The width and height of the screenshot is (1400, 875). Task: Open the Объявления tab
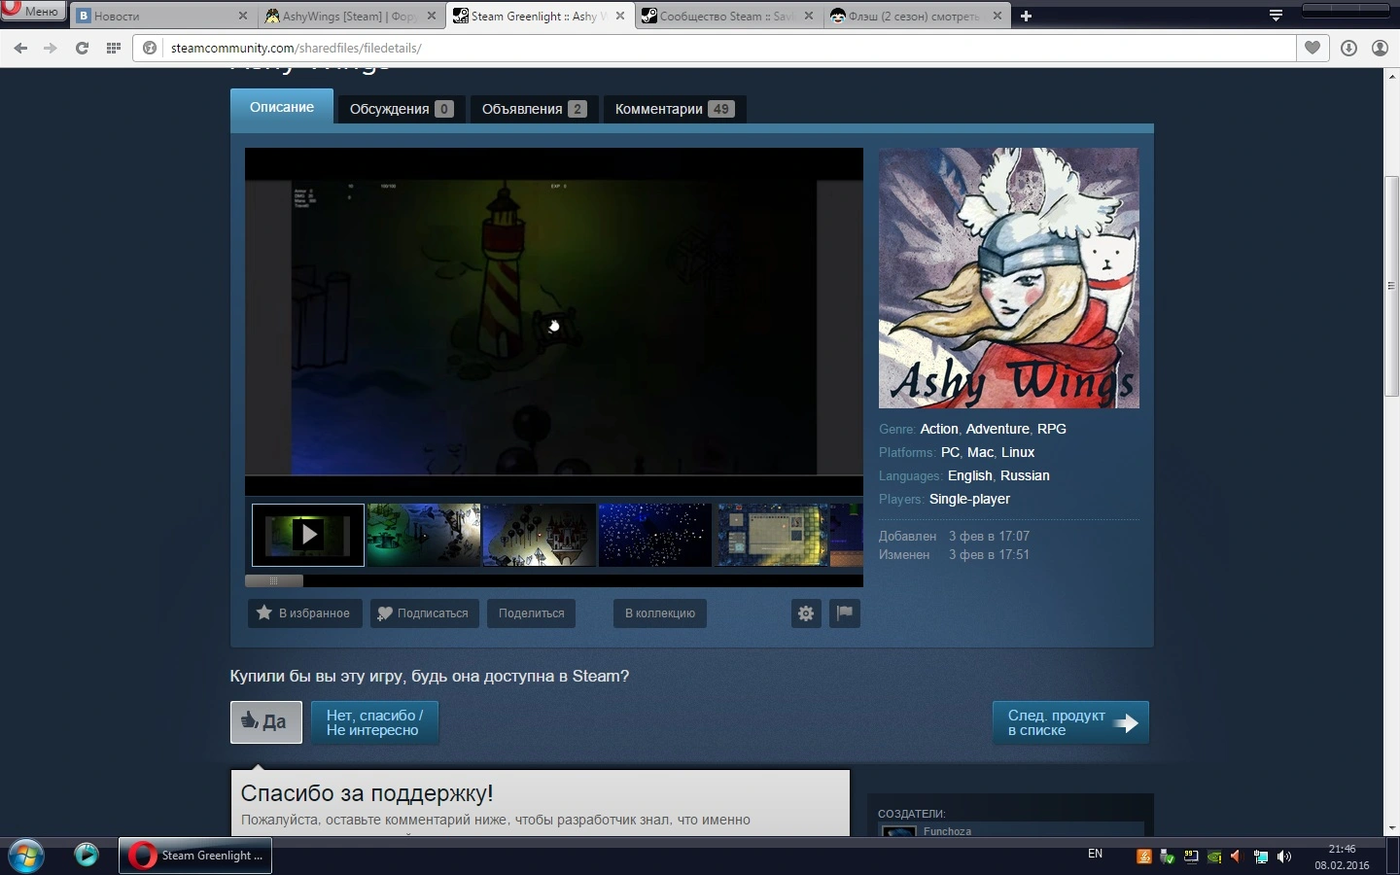click(x=534, y=109)
